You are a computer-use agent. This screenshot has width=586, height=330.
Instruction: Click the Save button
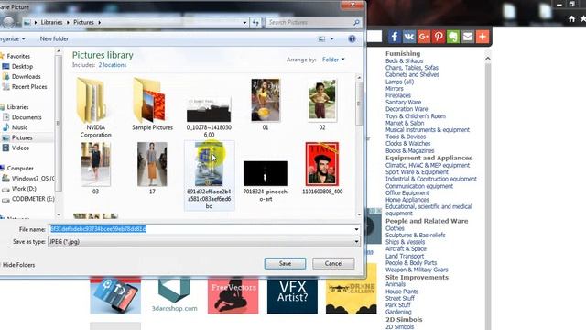coord(285,263)
